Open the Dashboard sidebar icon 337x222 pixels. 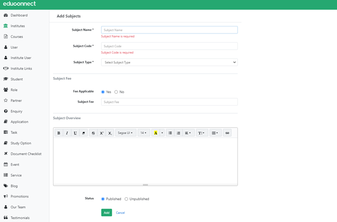pos(6,15)
